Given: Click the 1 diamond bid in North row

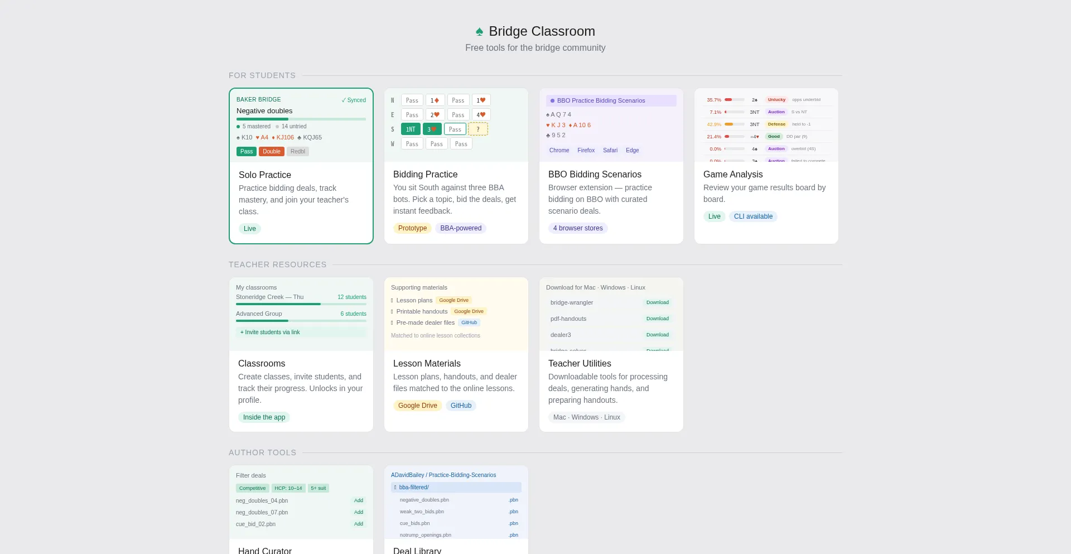Looking at the screenshot, I should (x=435, y=100).
